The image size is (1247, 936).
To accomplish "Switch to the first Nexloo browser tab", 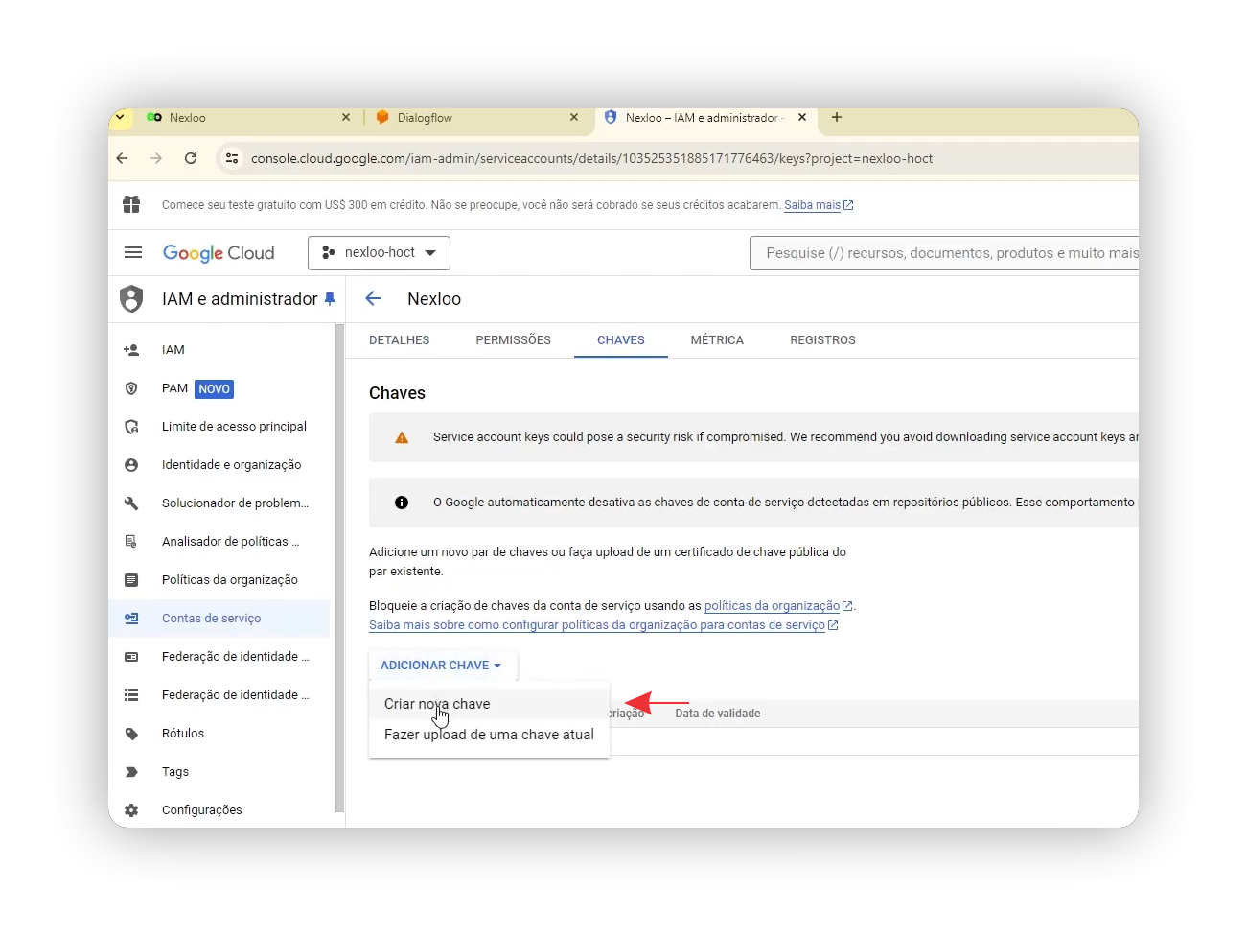I will pos(248,118).
